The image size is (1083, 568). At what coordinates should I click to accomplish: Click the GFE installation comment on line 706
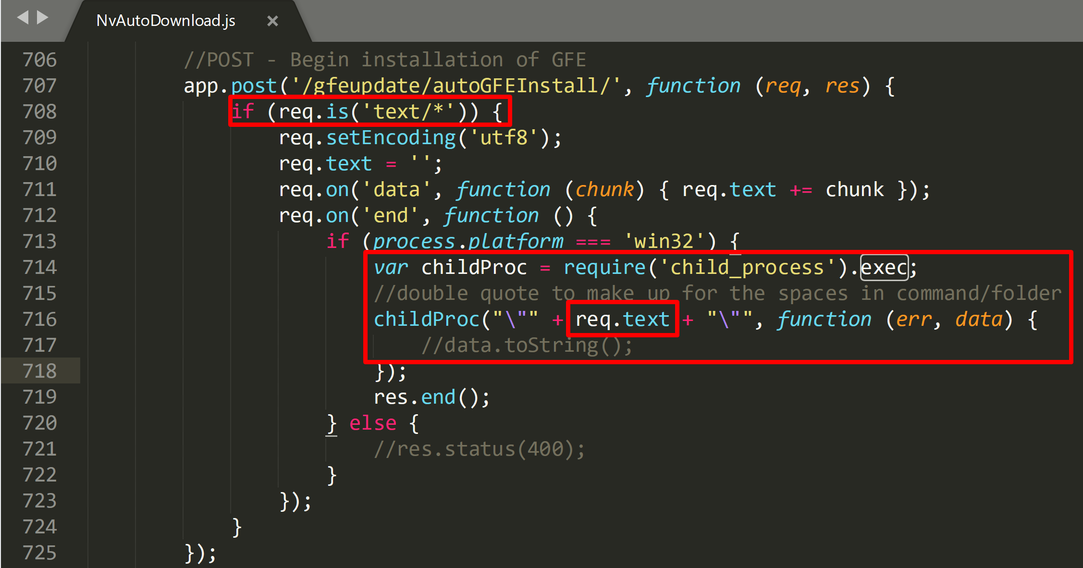click(384, 60)
